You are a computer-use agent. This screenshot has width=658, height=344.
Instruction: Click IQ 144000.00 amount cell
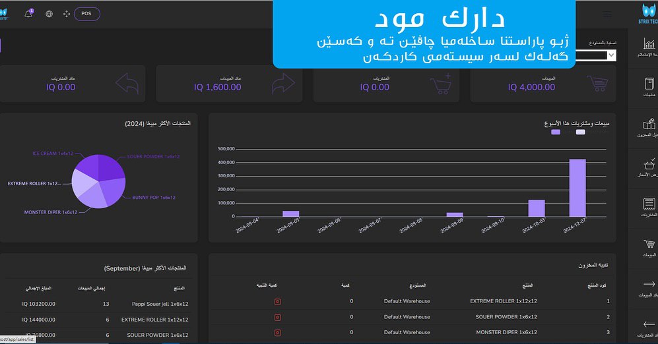tap(38, 320)
